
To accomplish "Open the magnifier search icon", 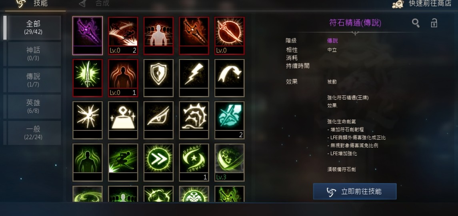I will 416,23.
